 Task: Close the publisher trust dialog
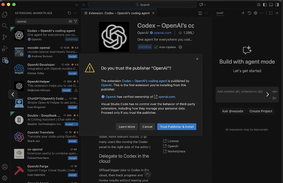[197, 59]
